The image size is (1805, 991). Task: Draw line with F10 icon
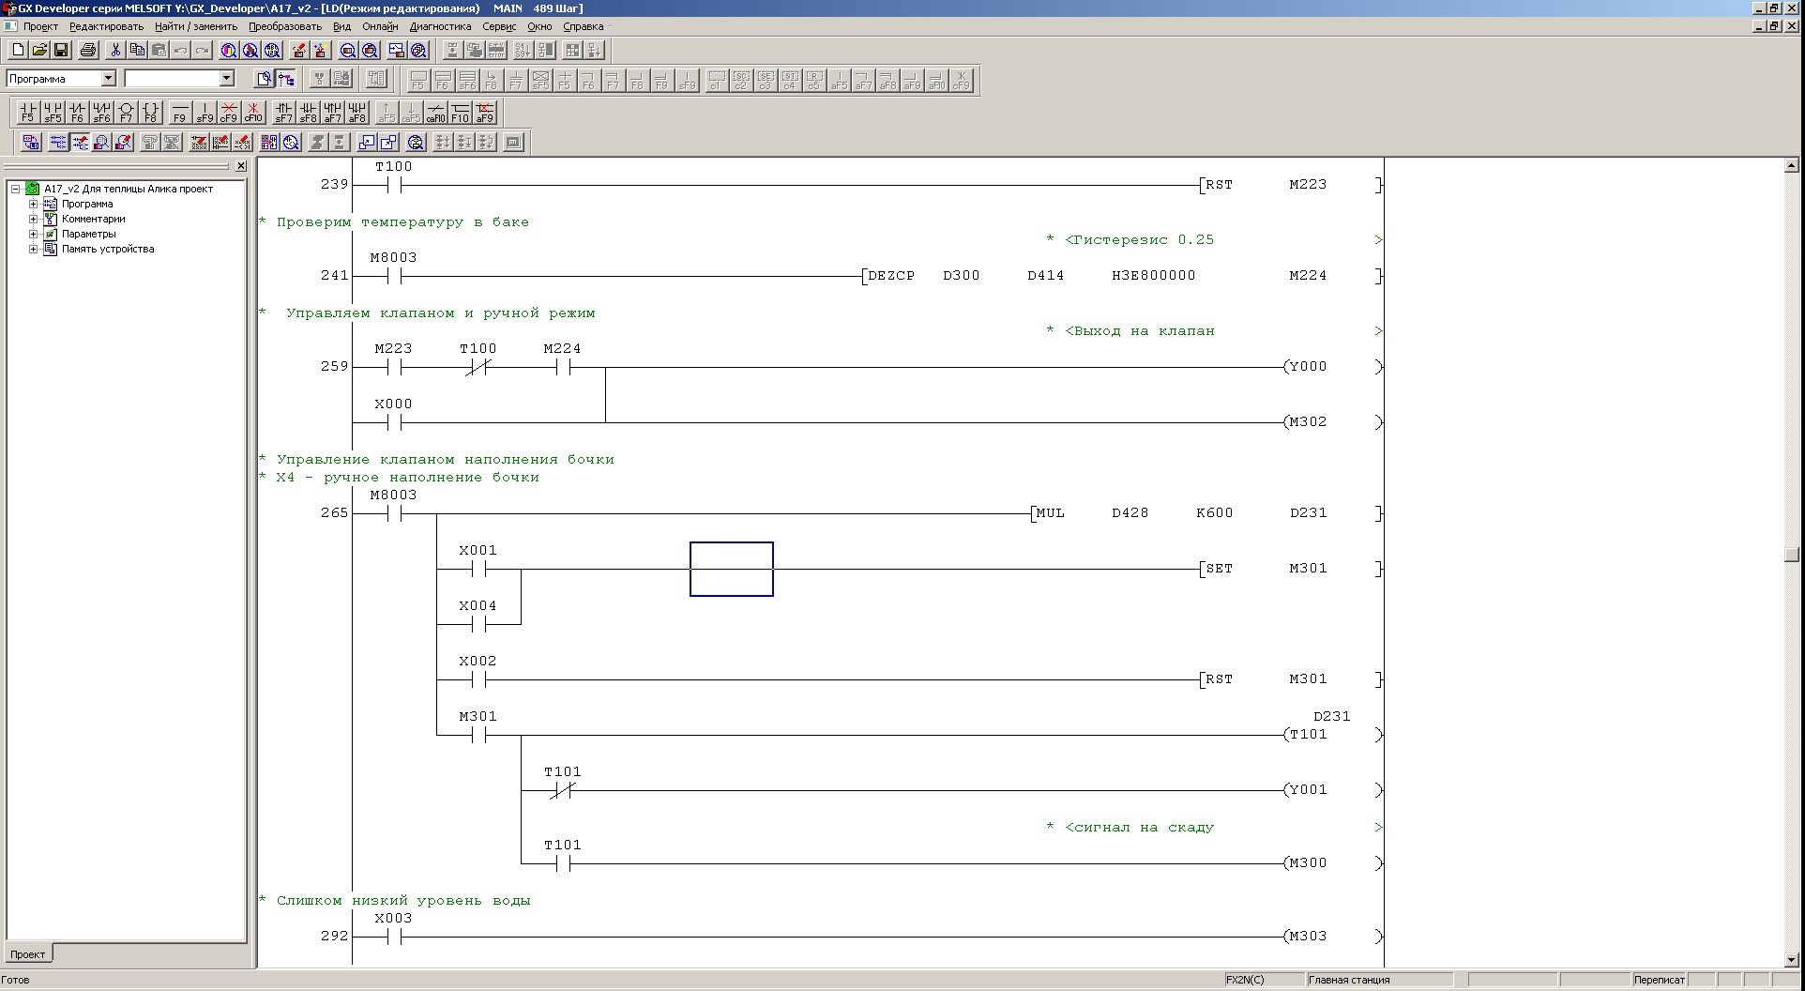click(x=460, y=113)
